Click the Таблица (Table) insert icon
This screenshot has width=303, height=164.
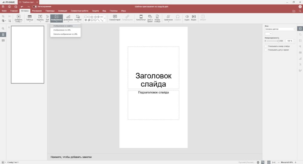(30, 17)
